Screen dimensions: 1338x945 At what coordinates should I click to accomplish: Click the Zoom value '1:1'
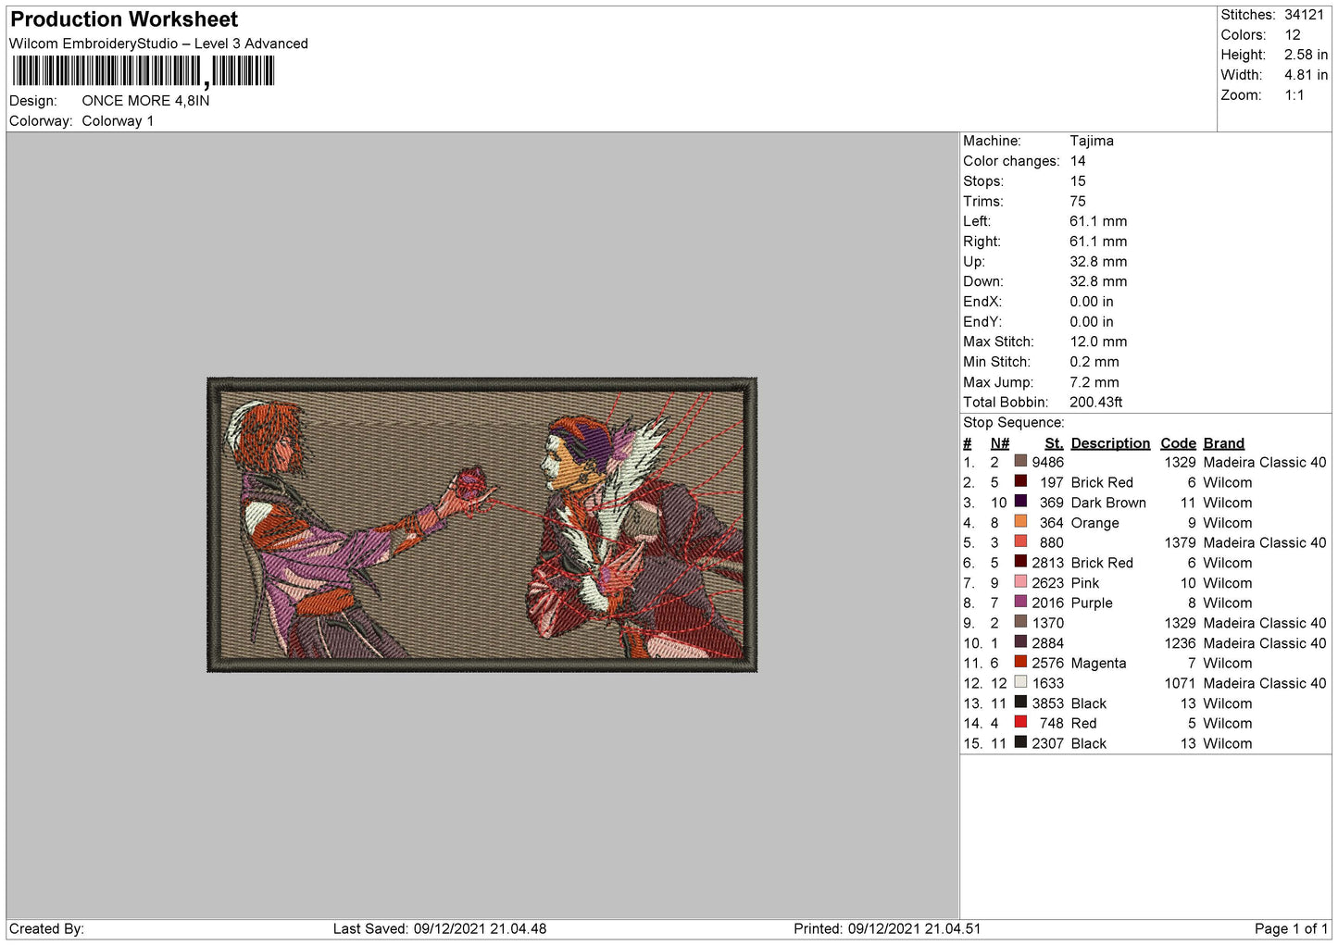1294,95
